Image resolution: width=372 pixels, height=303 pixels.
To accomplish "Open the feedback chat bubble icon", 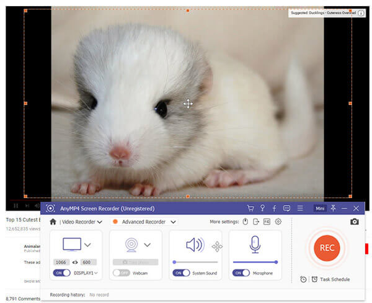I will (286, 208).
